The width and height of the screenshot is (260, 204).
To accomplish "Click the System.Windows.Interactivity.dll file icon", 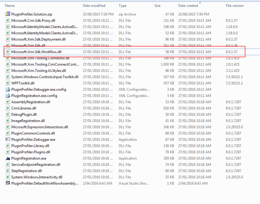I will tap(8, 177).
